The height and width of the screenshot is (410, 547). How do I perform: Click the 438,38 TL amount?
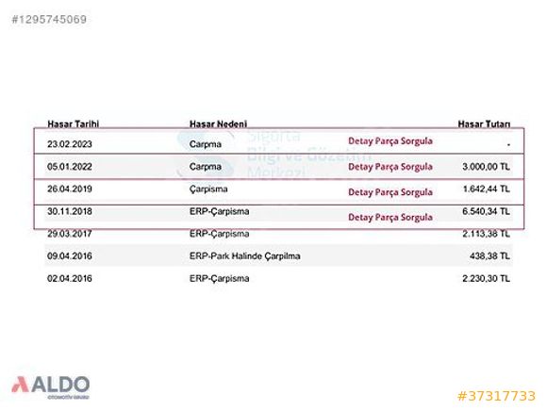(489, 256)
